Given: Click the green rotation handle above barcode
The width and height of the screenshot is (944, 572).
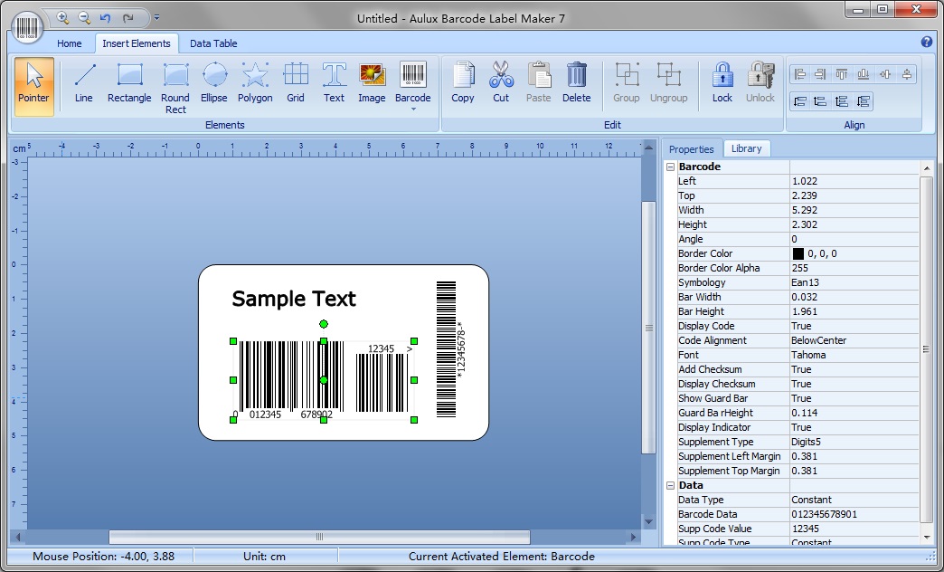Looking at the screenshot, I should 324,324.
